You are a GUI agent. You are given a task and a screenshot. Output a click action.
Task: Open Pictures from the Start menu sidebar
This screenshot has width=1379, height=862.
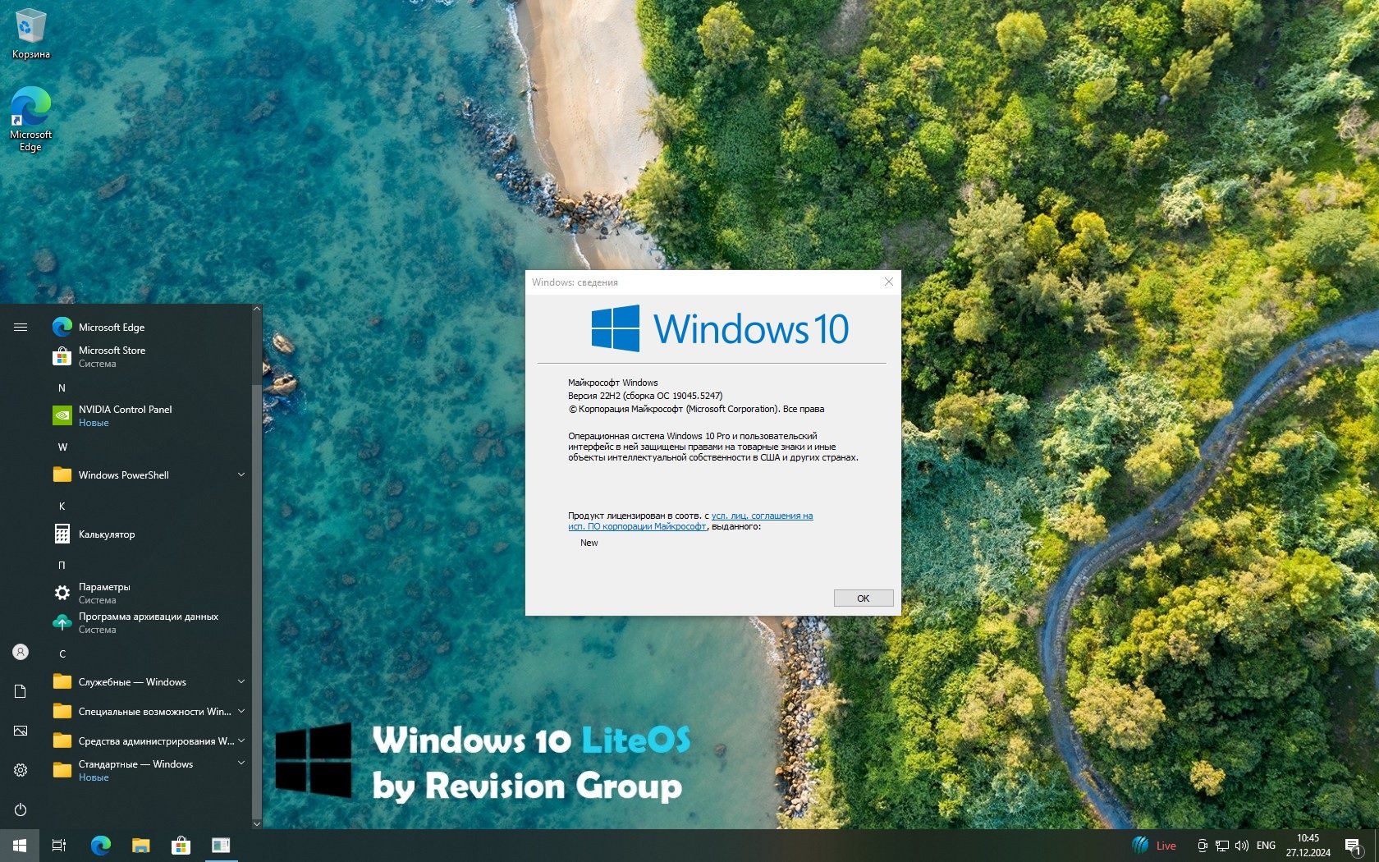21,731
